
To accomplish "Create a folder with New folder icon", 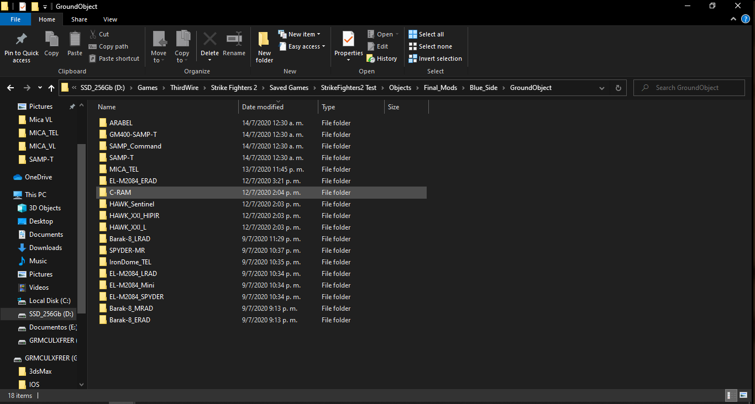I will pyautogui.click(x=264, y=40).
